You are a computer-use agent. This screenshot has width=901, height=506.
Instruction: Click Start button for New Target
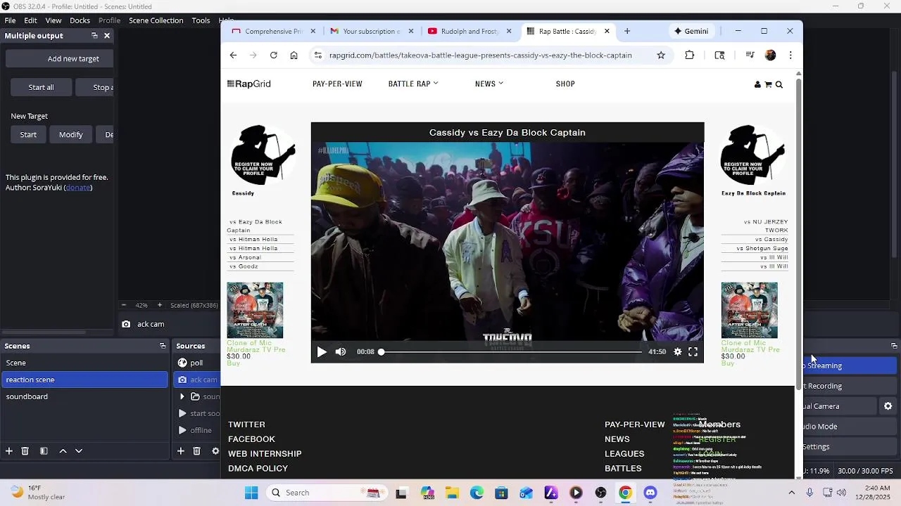click(28, 134)
